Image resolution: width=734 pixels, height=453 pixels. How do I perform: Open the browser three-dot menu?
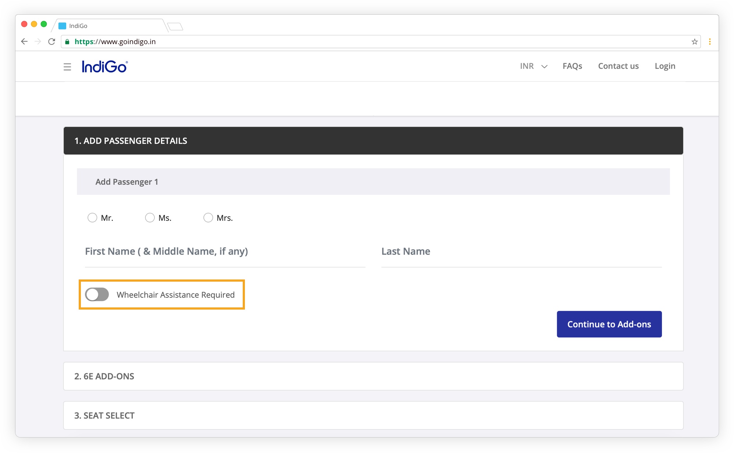click(x=710, y=42)
